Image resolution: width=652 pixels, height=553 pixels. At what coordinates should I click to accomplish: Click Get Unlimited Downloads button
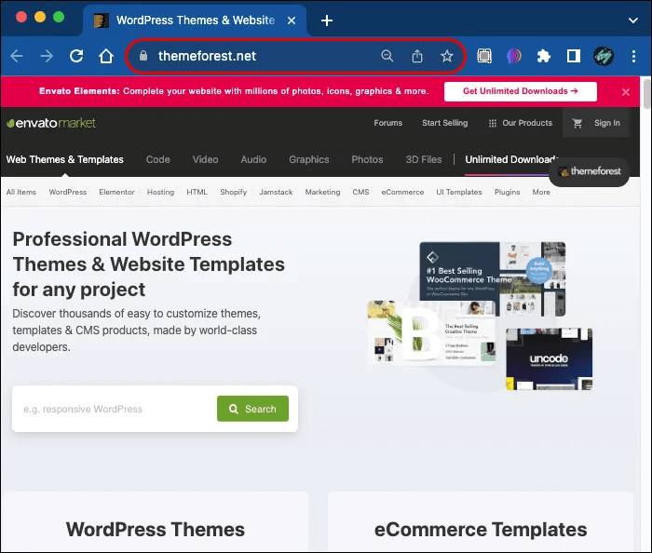(x=520, y=91)
